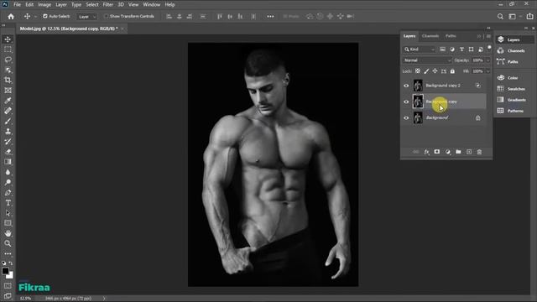Select the Zoom tool
Viewport: 537px width, 302px height.
8,243
